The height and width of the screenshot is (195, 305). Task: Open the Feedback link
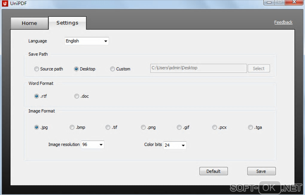tap(283, 22)
